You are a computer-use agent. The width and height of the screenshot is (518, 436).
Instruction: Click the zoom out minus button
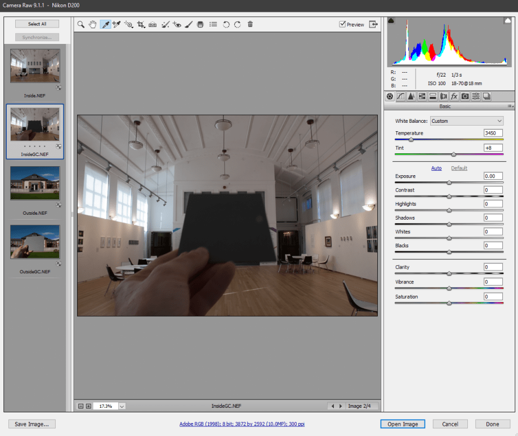coord(81,406)
